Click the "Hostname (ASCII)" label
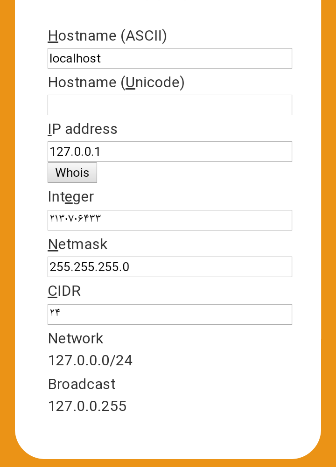 pos(107,36)
